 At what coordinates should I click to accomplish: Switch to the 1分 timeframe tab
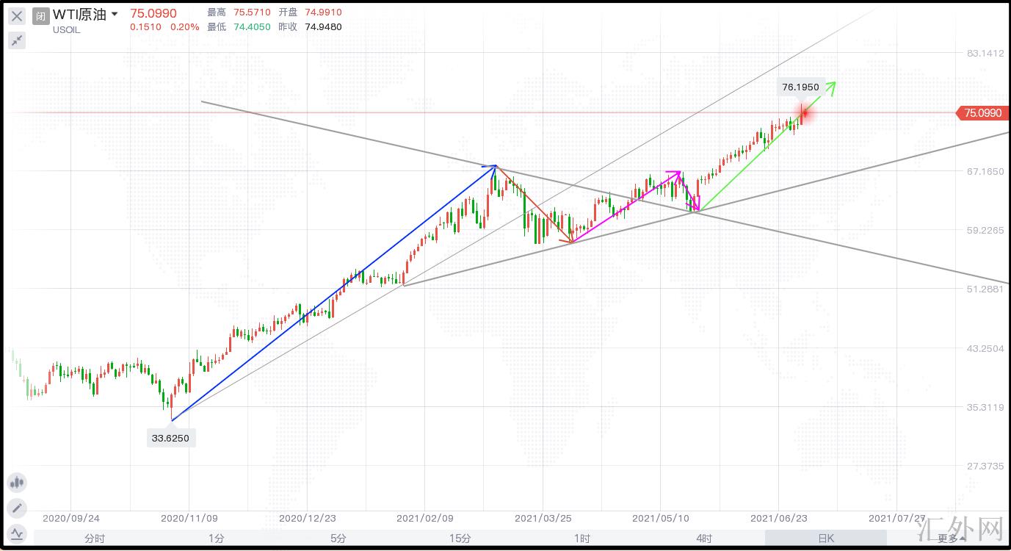point(217,539)
